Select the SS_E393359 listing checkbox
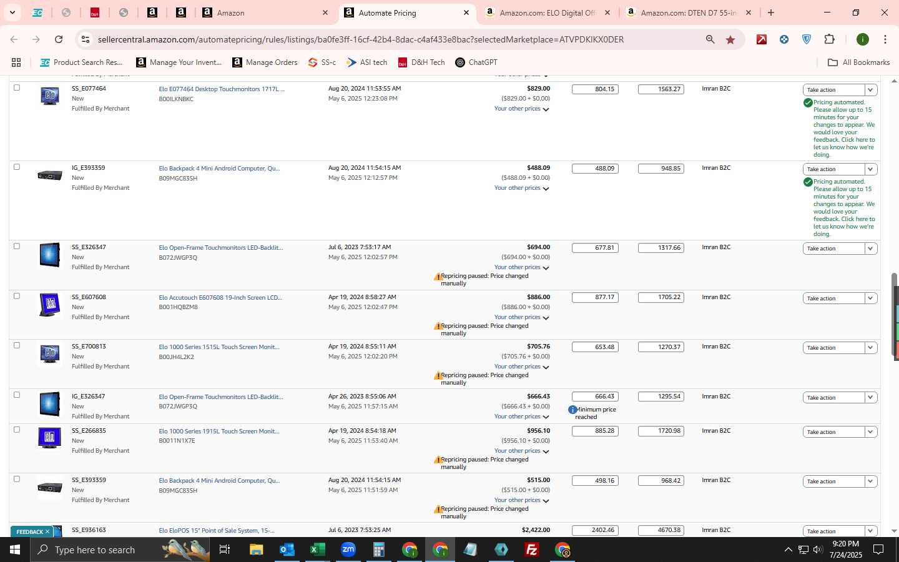 coord(17,479)
